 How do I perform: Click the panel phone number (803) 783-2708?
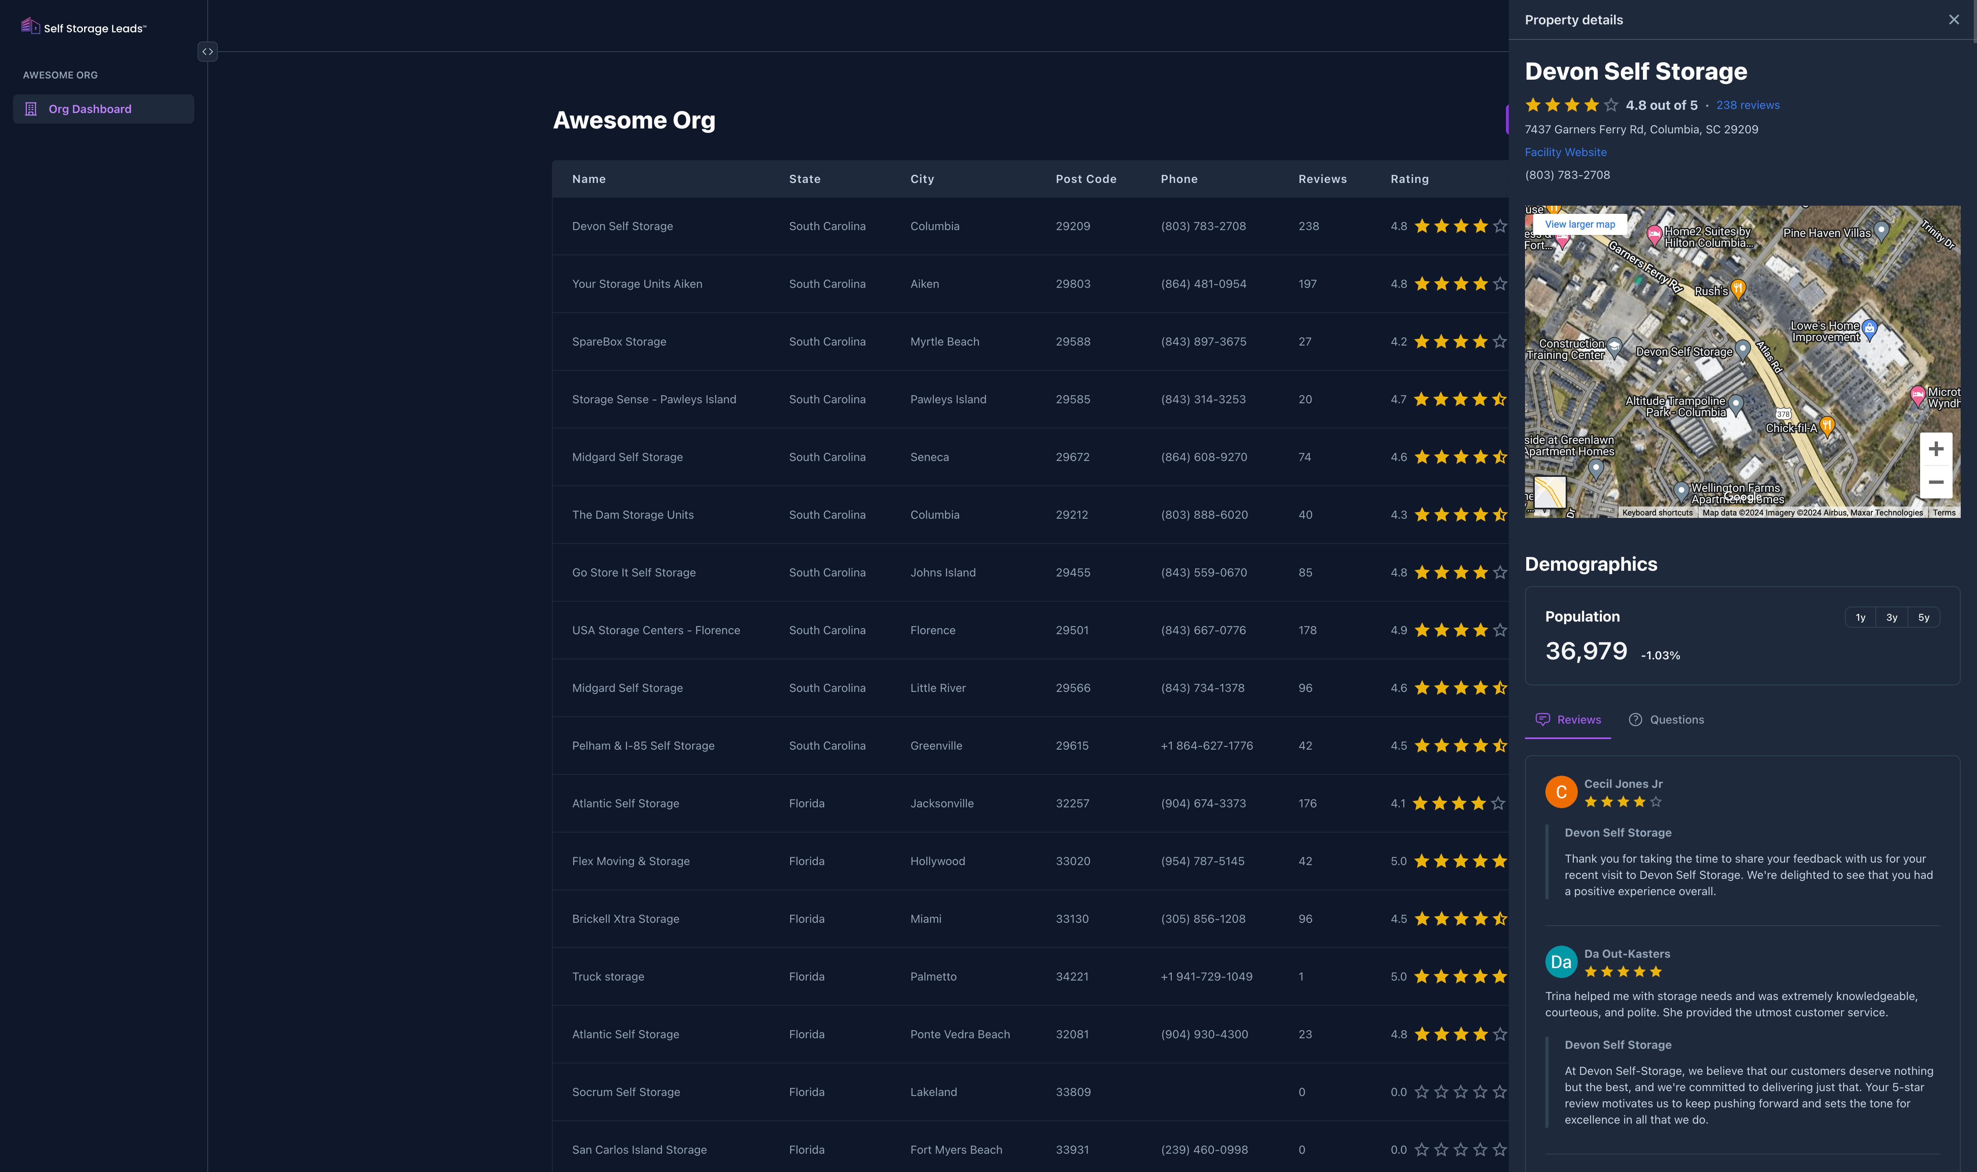[1567, 174]
